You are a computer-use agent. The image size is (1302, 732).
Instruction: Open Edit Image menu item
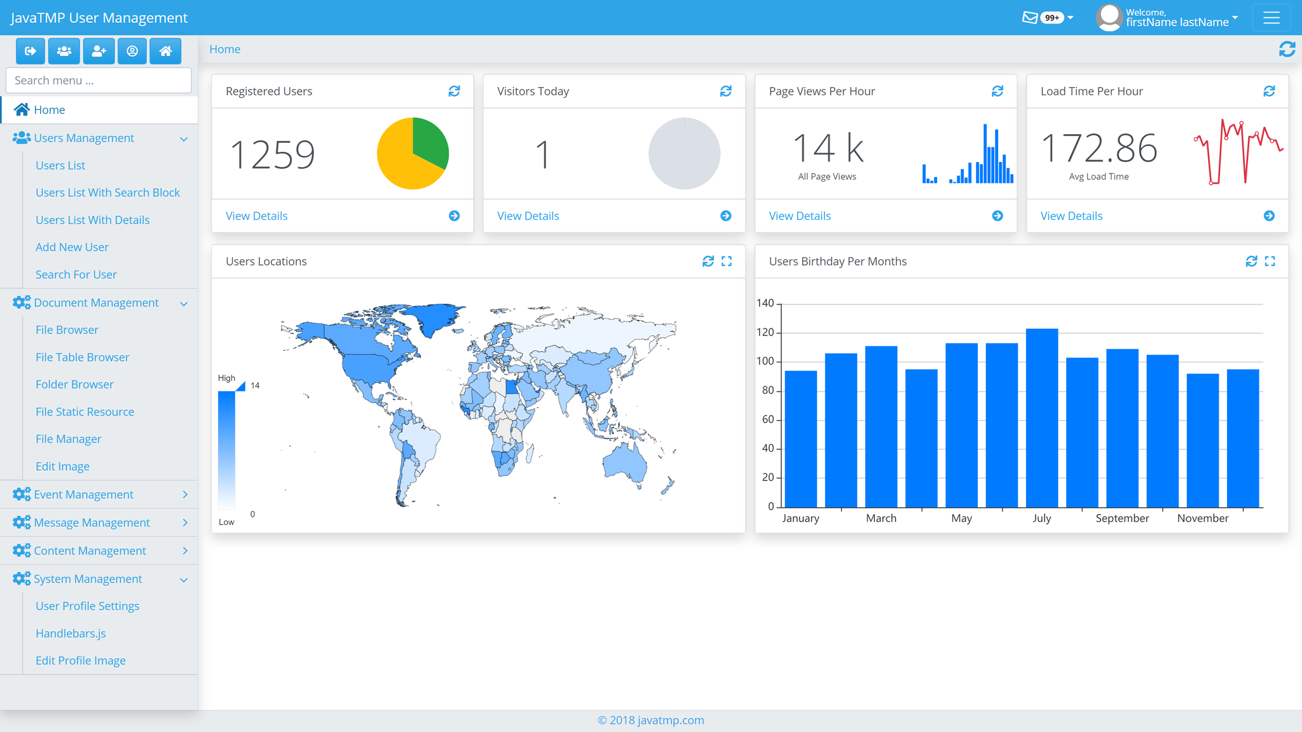coord(62,466)
